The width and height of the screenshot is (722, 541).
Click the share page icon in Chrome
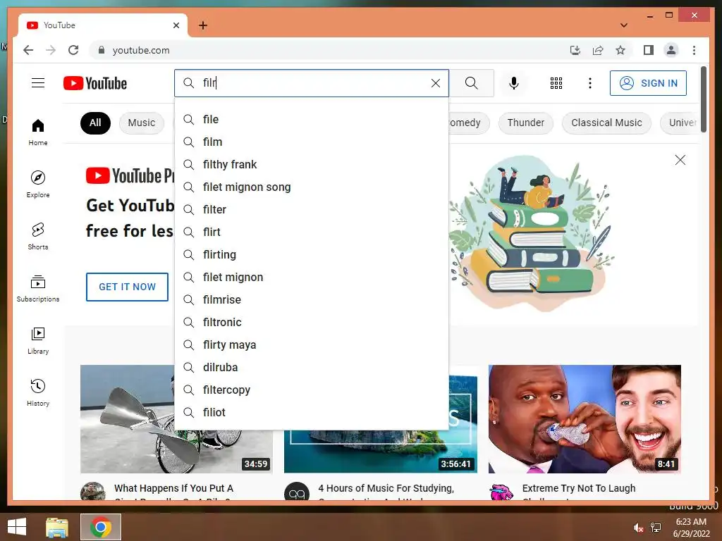point(598,50)
